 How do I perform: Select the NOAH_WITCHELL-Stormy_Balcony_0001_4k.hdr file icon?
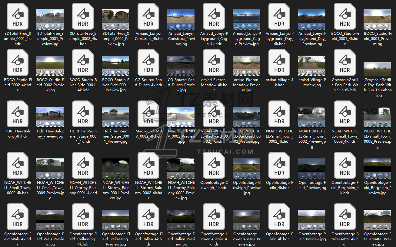pos(83,166)
